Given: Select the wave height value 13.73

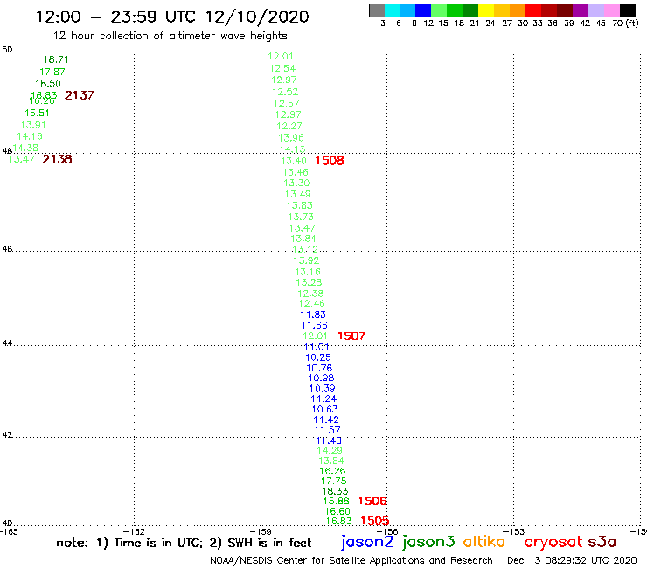Looking at the screenshot, I should pos(301,217).
